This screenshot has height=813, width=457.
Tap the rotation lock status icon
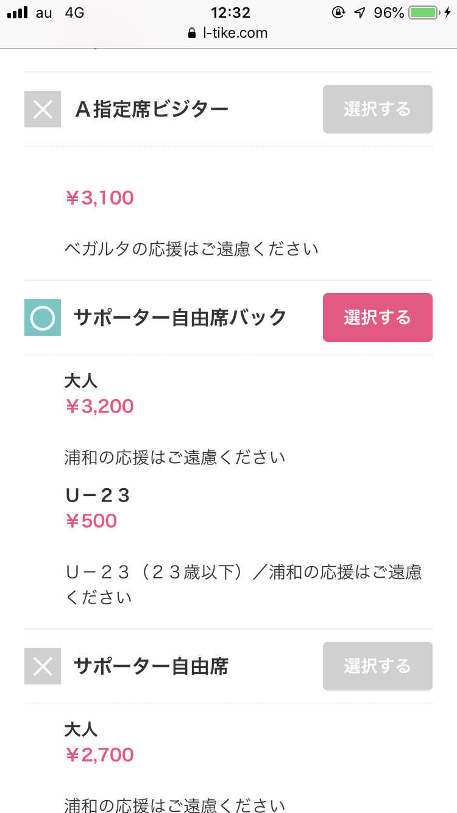click(339, 12)
